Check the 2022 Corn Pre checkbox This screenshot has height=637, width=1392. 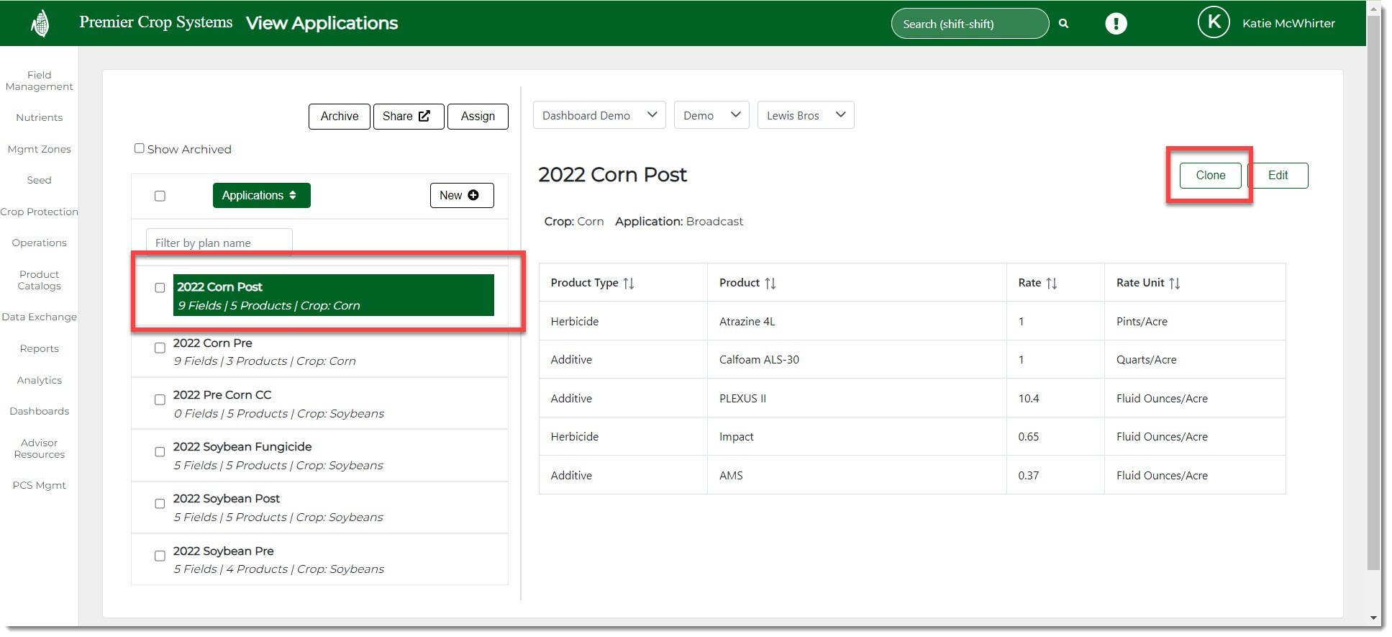[160, 348]
